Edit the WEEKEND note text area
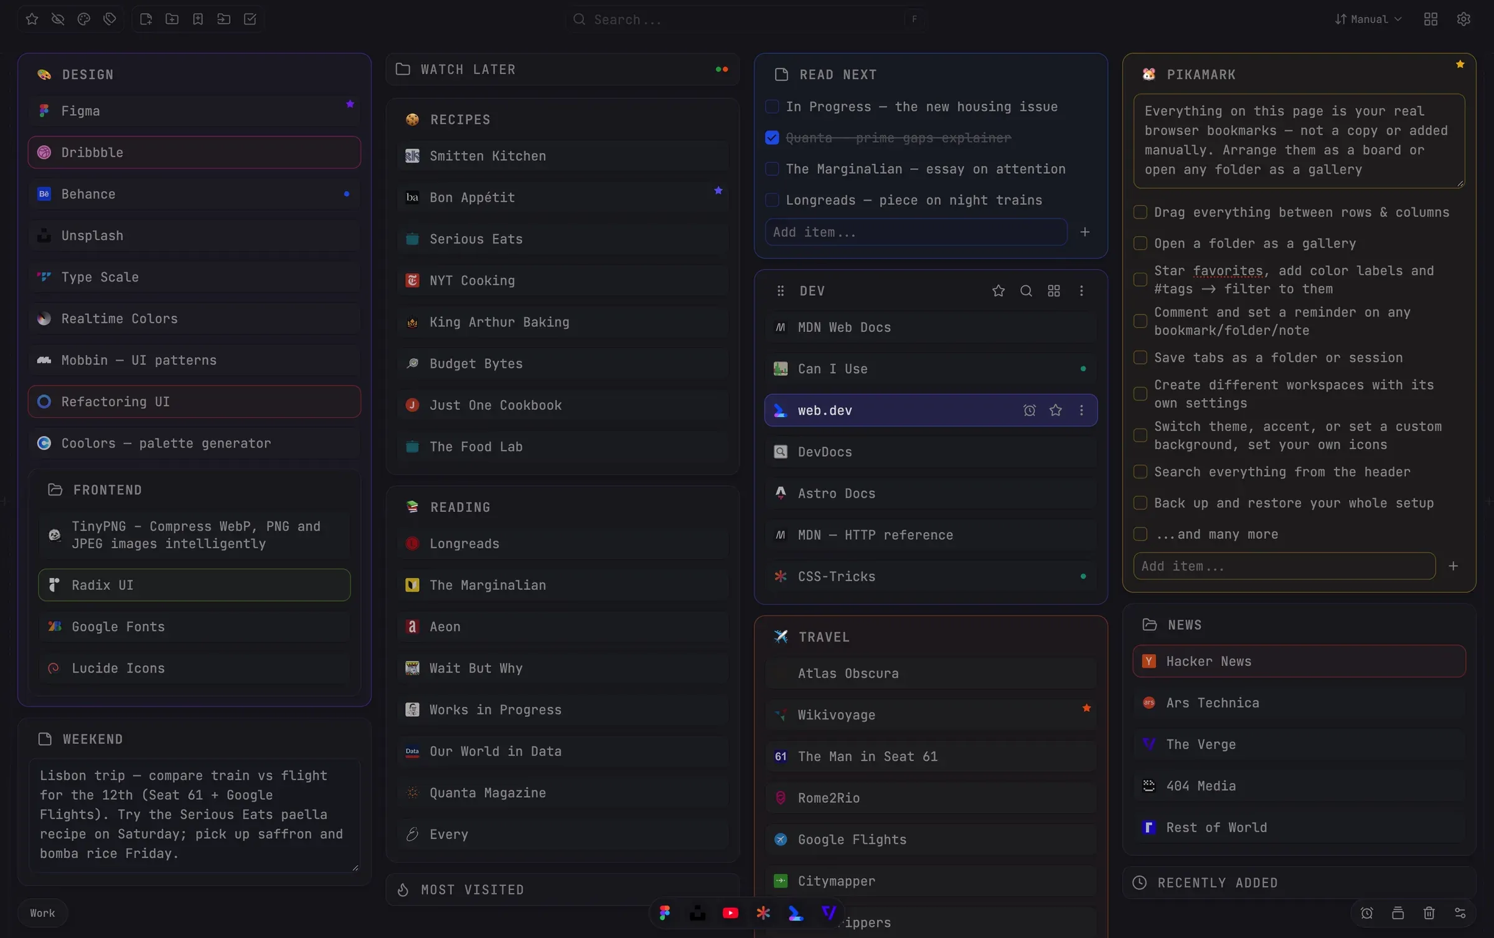 tap(194, 815)
